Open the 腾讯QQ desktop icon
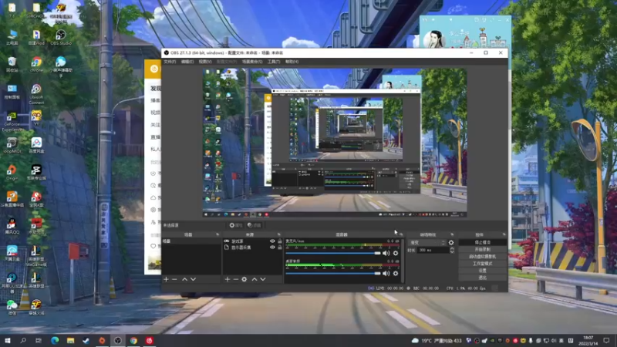This screenshot has height=347, width=617. [12, 226]
